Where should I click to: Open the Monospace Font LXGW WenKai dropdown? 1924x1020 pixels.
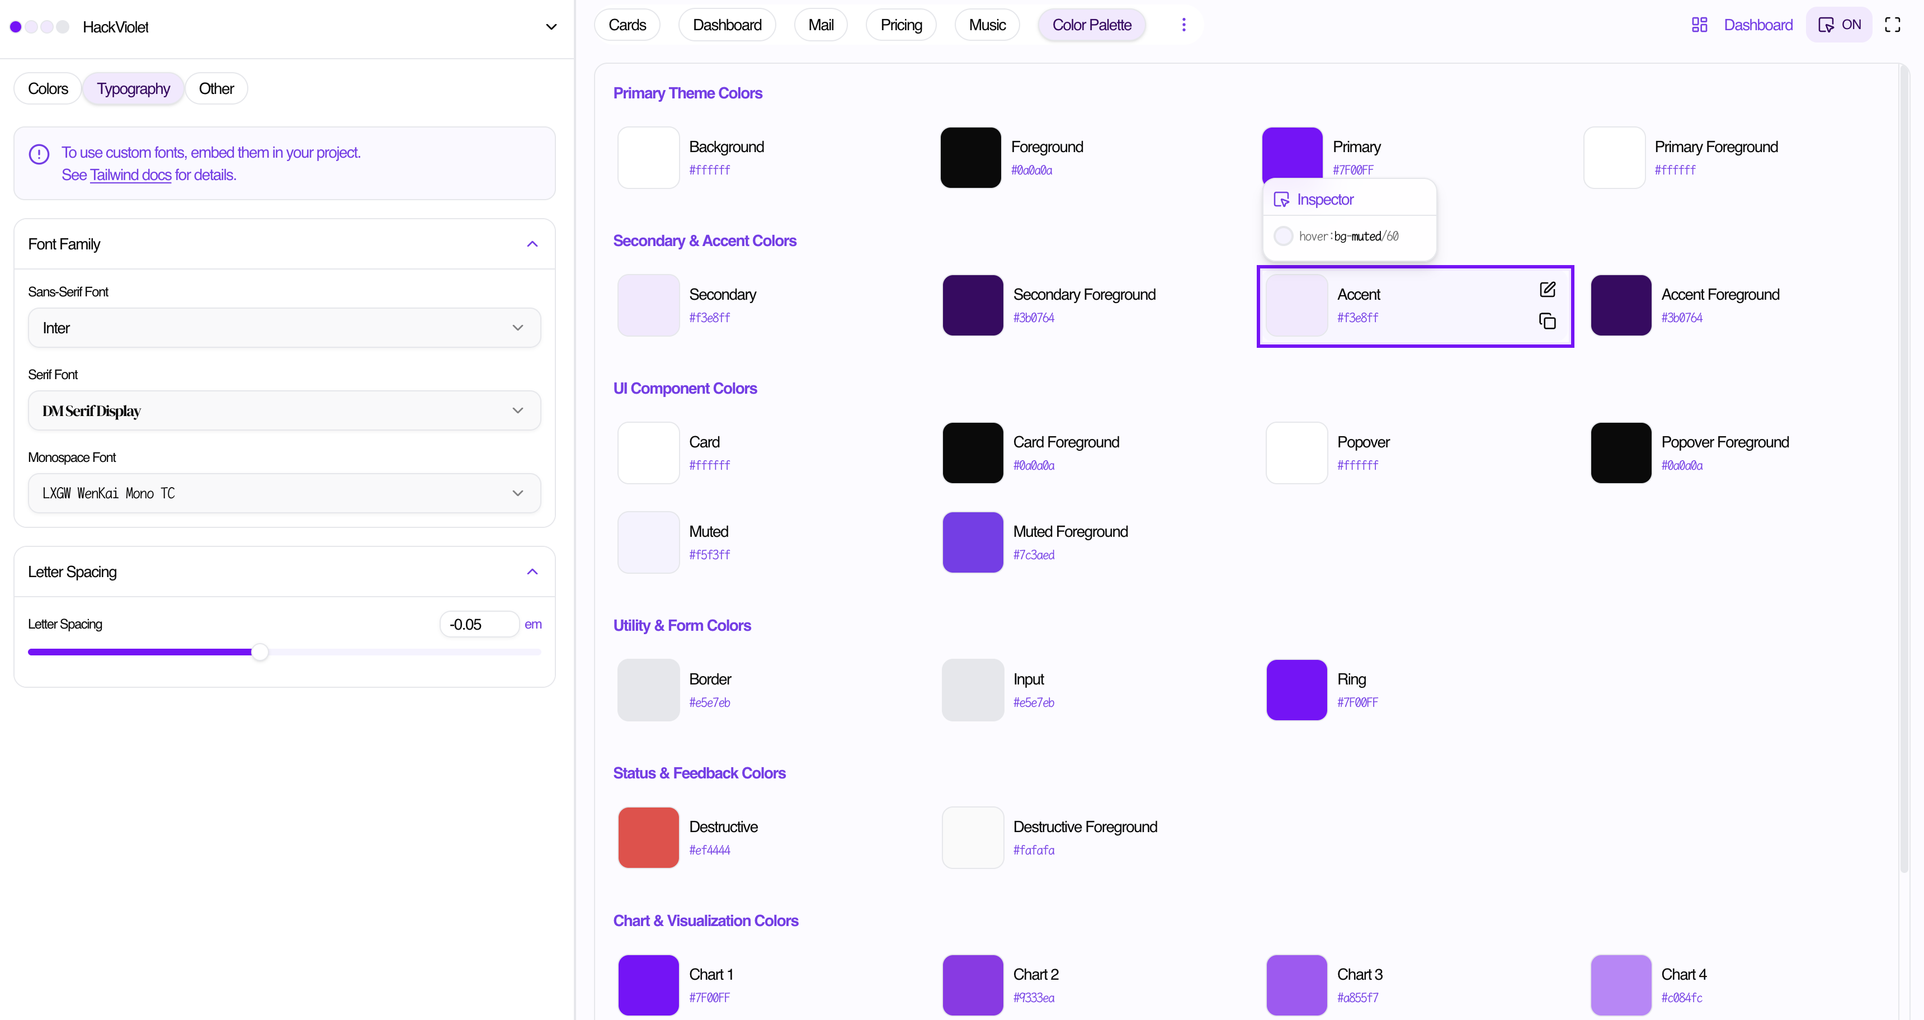point(284,493)
